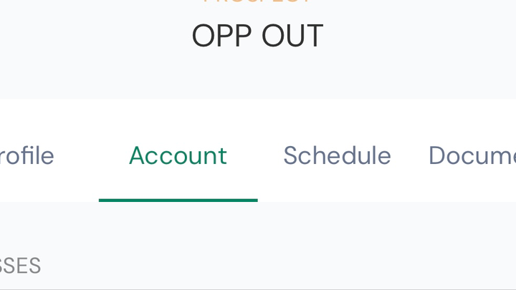This screenshot has width=516, height=290.
Task: Click the Addresses section heading
Action: coord(20,266)
